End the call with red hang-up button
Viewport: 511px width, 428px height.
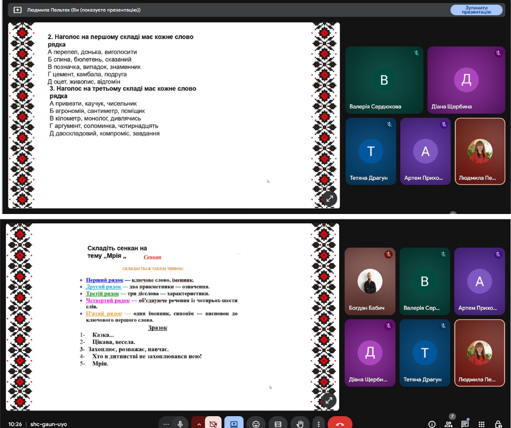click(x=340, y=424)
